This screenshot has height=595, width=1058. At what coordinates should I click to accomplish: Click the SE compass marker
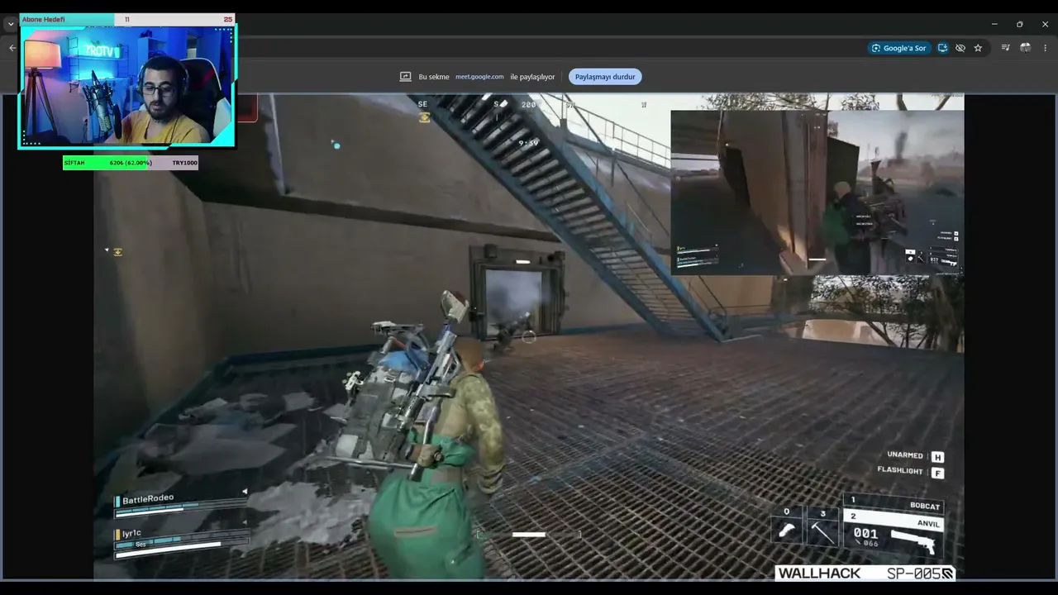[423, 104]
